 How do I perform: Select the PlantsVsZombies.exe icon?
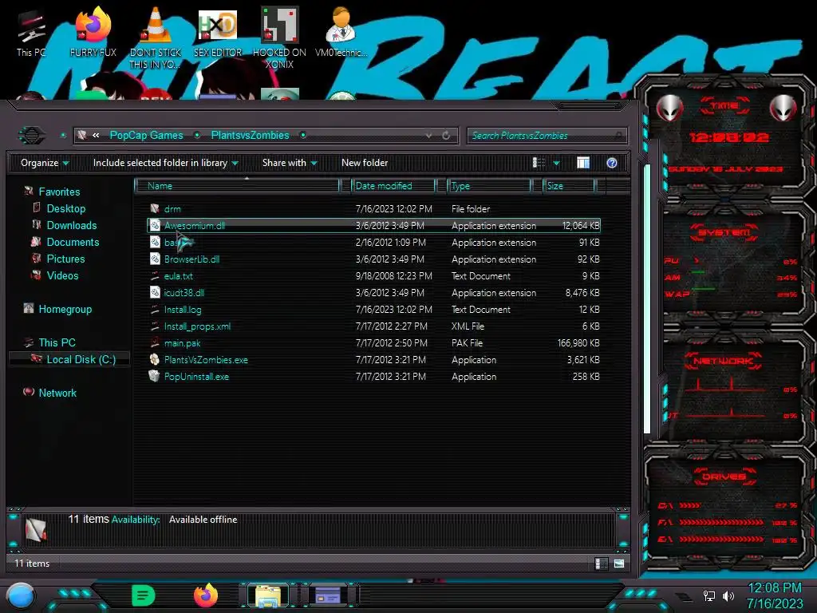pyautogui.click(x=155, y=360)
